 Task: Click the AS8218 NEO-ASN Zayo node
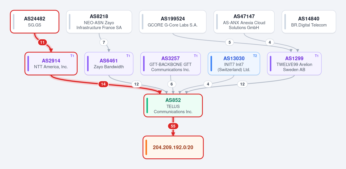tap(99, 22)
